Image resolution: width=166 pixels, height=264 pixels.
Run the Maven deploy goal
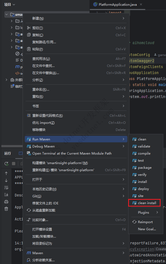(x=146, y=189)
